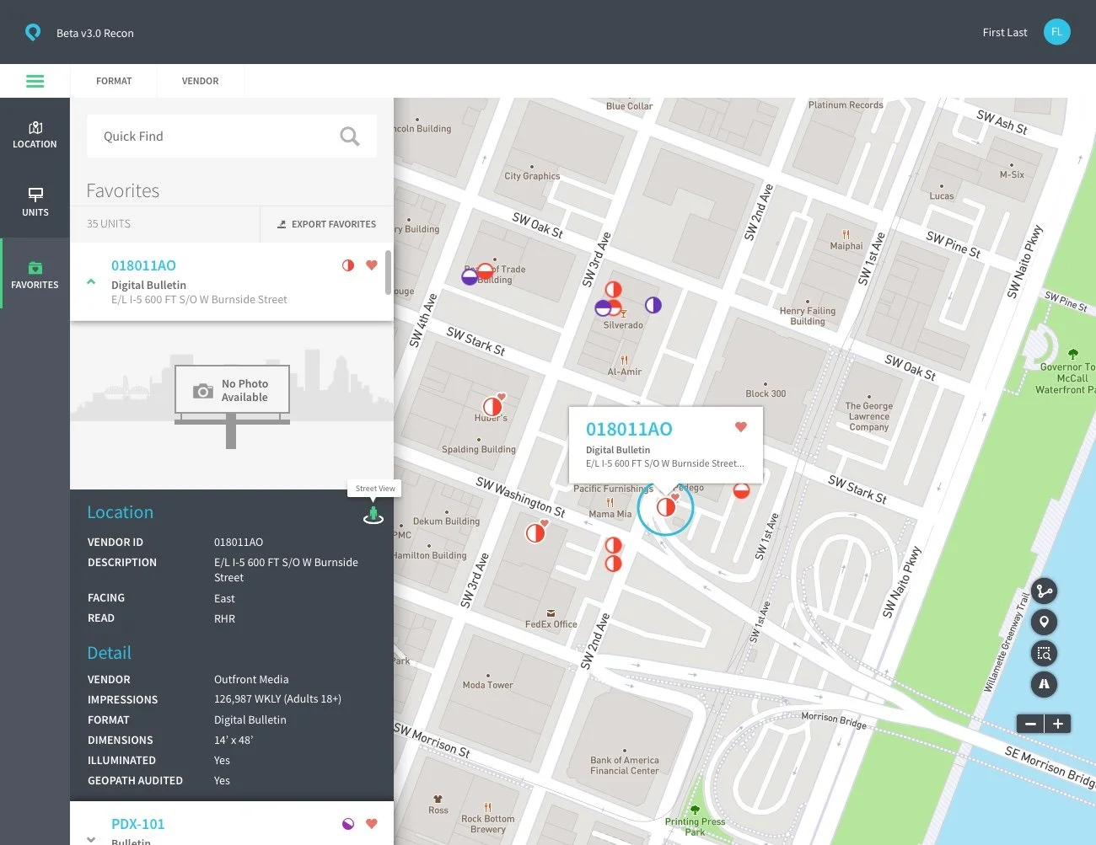Collapse the 018011AO unit card

pyautogui.click(x=91, y=282)
